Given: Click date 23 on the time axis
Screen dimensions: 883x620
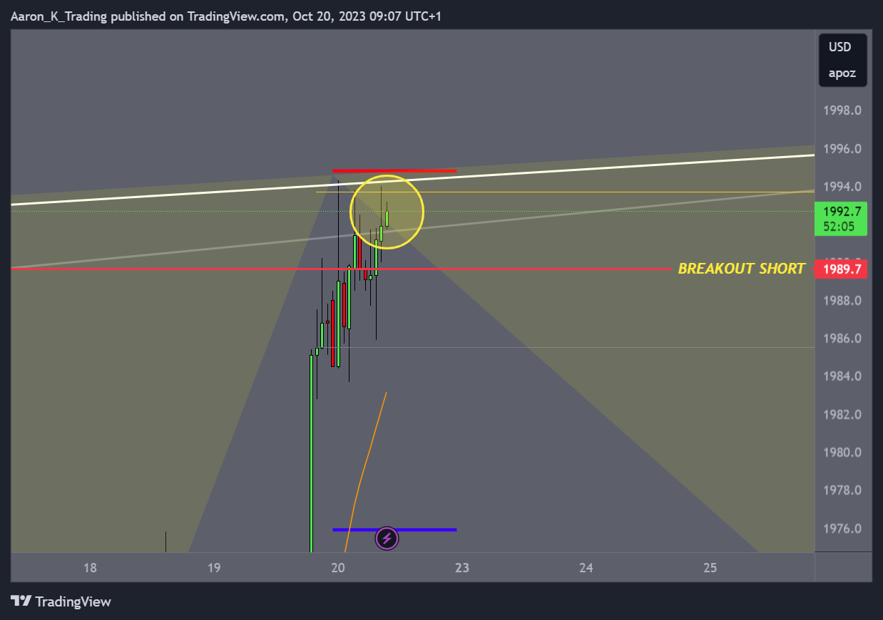Looking at the screenshot, I should click(462, 568).
